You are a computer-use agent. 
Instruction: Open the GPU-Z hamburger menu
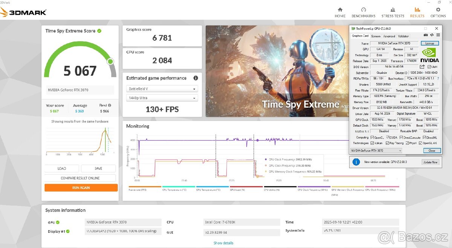[x=438, y=35]
